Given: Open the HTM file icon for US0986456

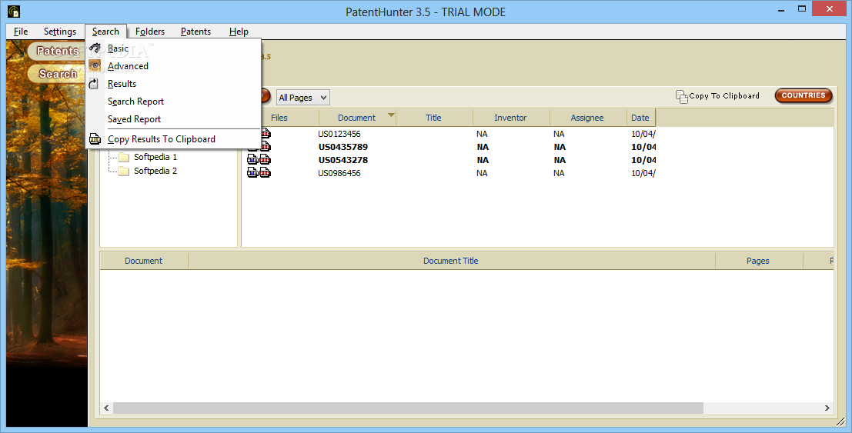Looking at the screenshot, I should (252, 173).
